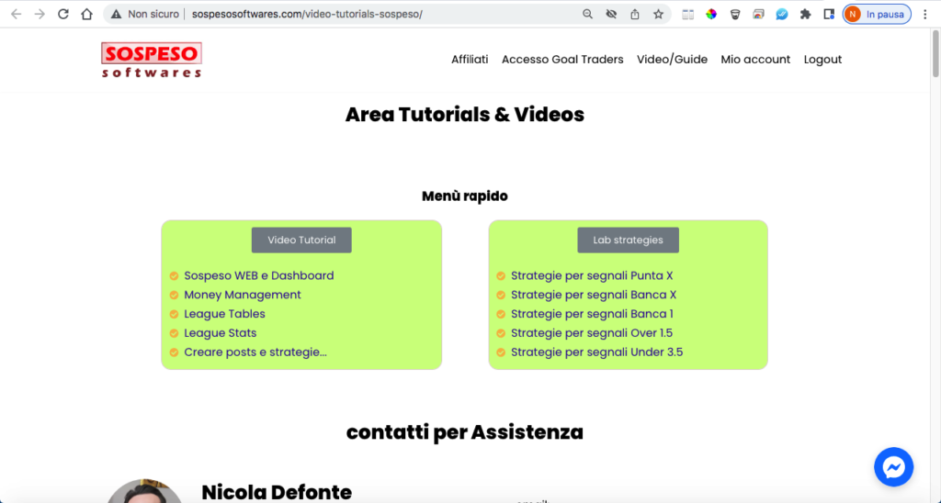The image size is (941, 503).
Task: Open Chrome three-dot menu
Action: 924,15
